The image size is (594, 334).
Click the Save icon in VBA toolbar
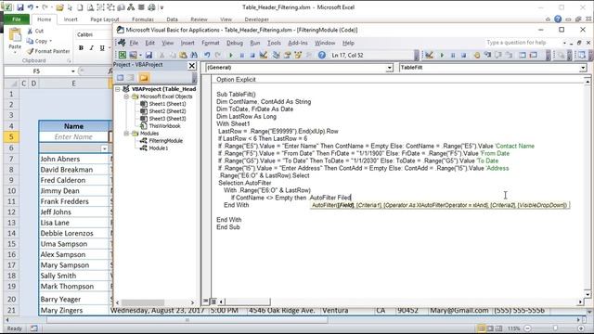[148, 56]
